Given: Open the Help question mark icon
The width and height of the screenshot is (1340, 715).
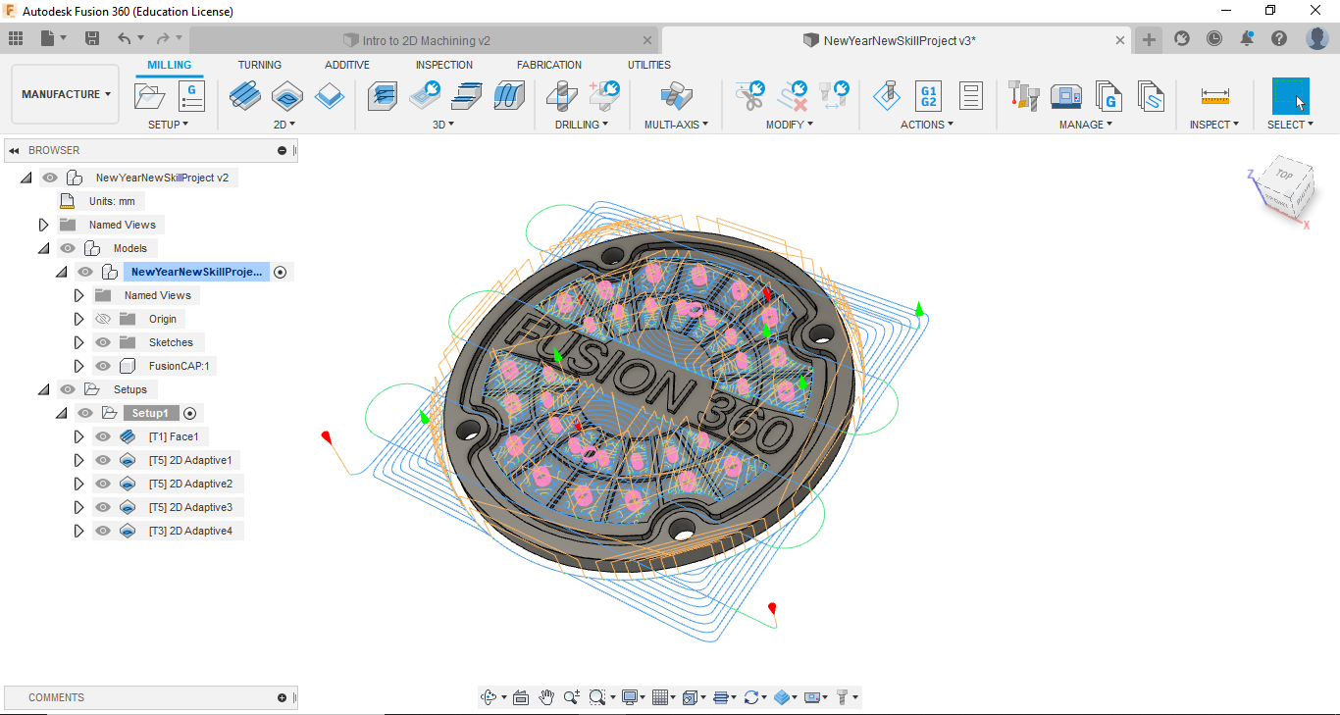Looking at the screenshot, I should pyautogui.click(x=1279, y=38).
